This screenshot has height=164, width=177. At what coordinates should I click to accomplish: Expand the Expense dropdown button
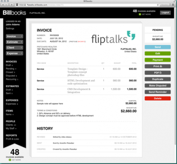15,53
